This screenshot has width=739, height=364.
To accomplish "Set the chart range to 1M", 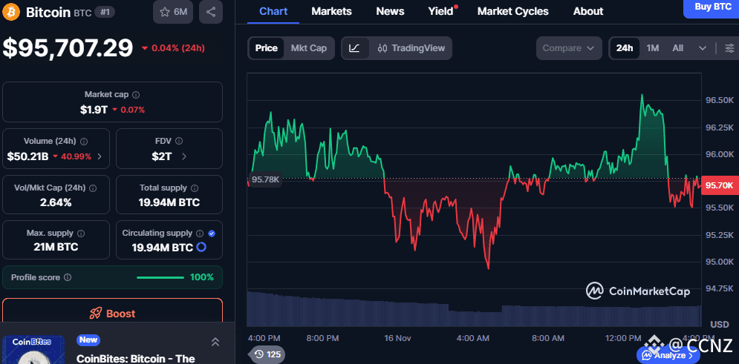I will click(652, 48).
